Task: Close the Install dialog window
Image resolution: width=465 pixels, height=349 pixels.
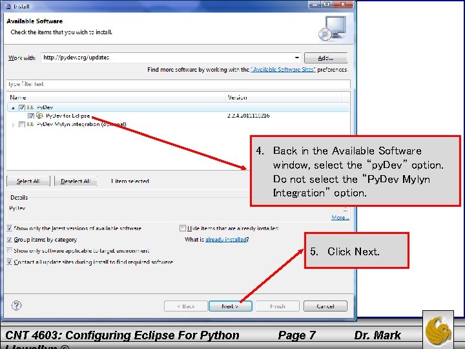Action: (x=343, y=4)
